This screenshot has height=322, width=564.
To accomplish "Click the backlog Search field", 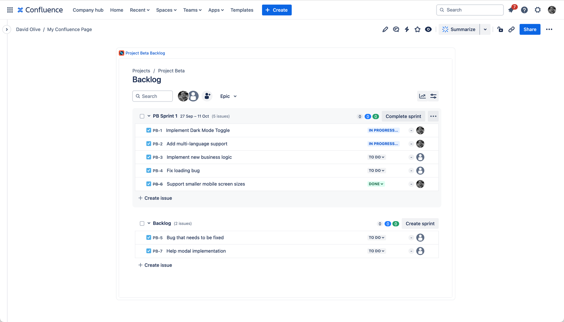I will click(x=152, y=96).
